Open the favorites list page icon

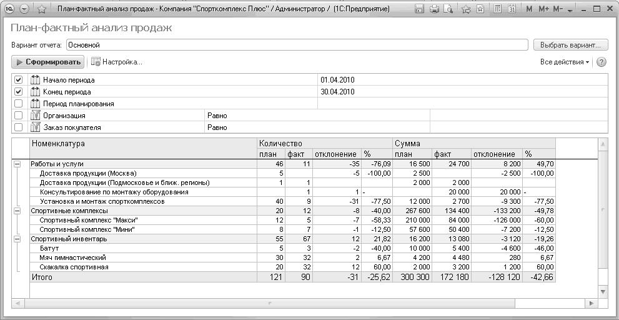[x=480, y=9]
